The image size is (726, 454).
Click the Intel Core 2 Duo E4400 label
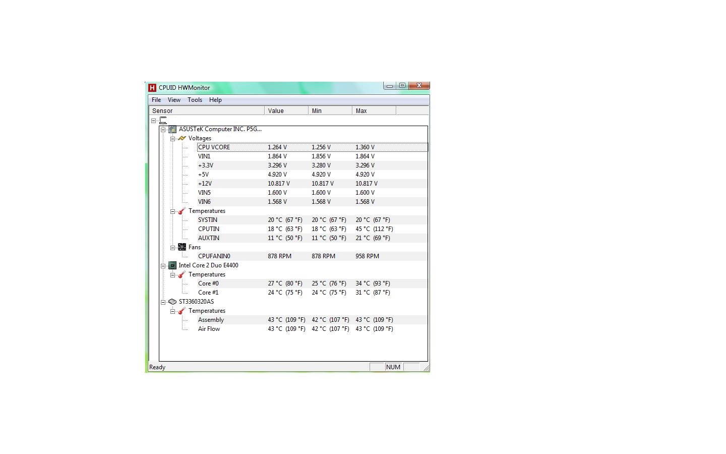[208, 265]
